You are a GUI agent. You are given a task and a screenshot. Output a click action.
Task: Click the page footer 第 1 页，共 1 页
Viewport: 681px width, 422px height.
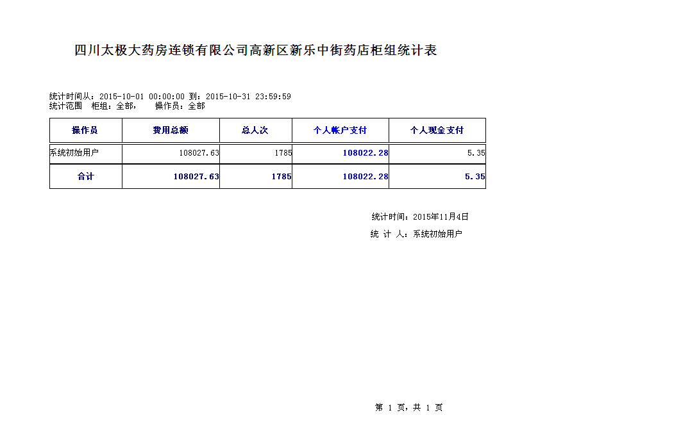point(408,407)
